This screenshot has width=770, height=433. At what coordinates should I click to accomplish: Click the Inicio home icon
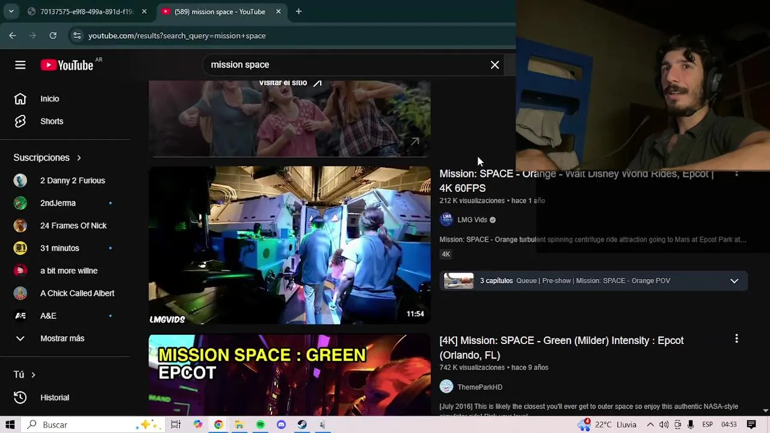[20, 99]
